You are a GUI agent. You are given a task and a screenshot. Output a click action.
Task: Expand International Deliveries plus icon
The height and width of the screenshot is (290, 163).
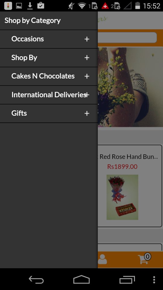(87, 95)
